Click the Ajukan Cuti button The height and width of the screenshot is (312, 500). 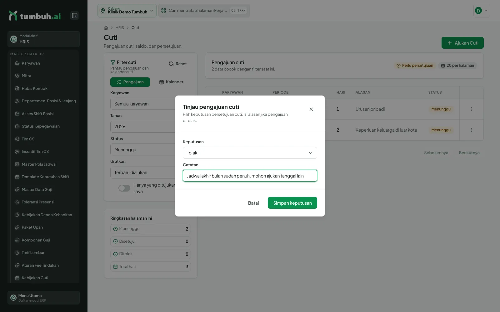(462, 43)
